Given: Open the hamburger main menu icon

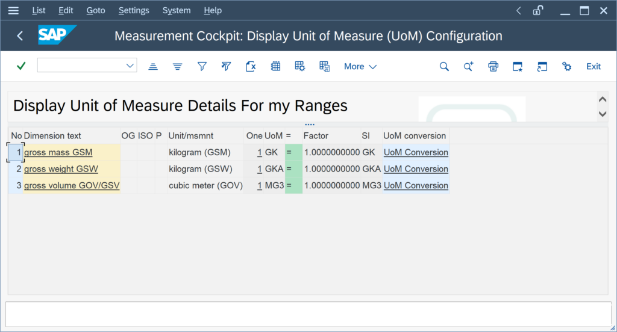Looking at the screenshot, I should pos(13,11).
